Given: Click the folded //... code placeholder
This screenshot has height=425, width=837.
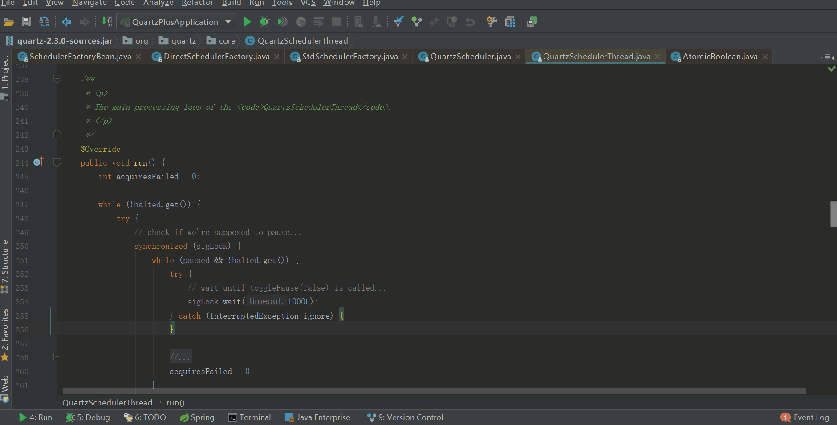Looking at the screenshot, I should tap(180, 357).
